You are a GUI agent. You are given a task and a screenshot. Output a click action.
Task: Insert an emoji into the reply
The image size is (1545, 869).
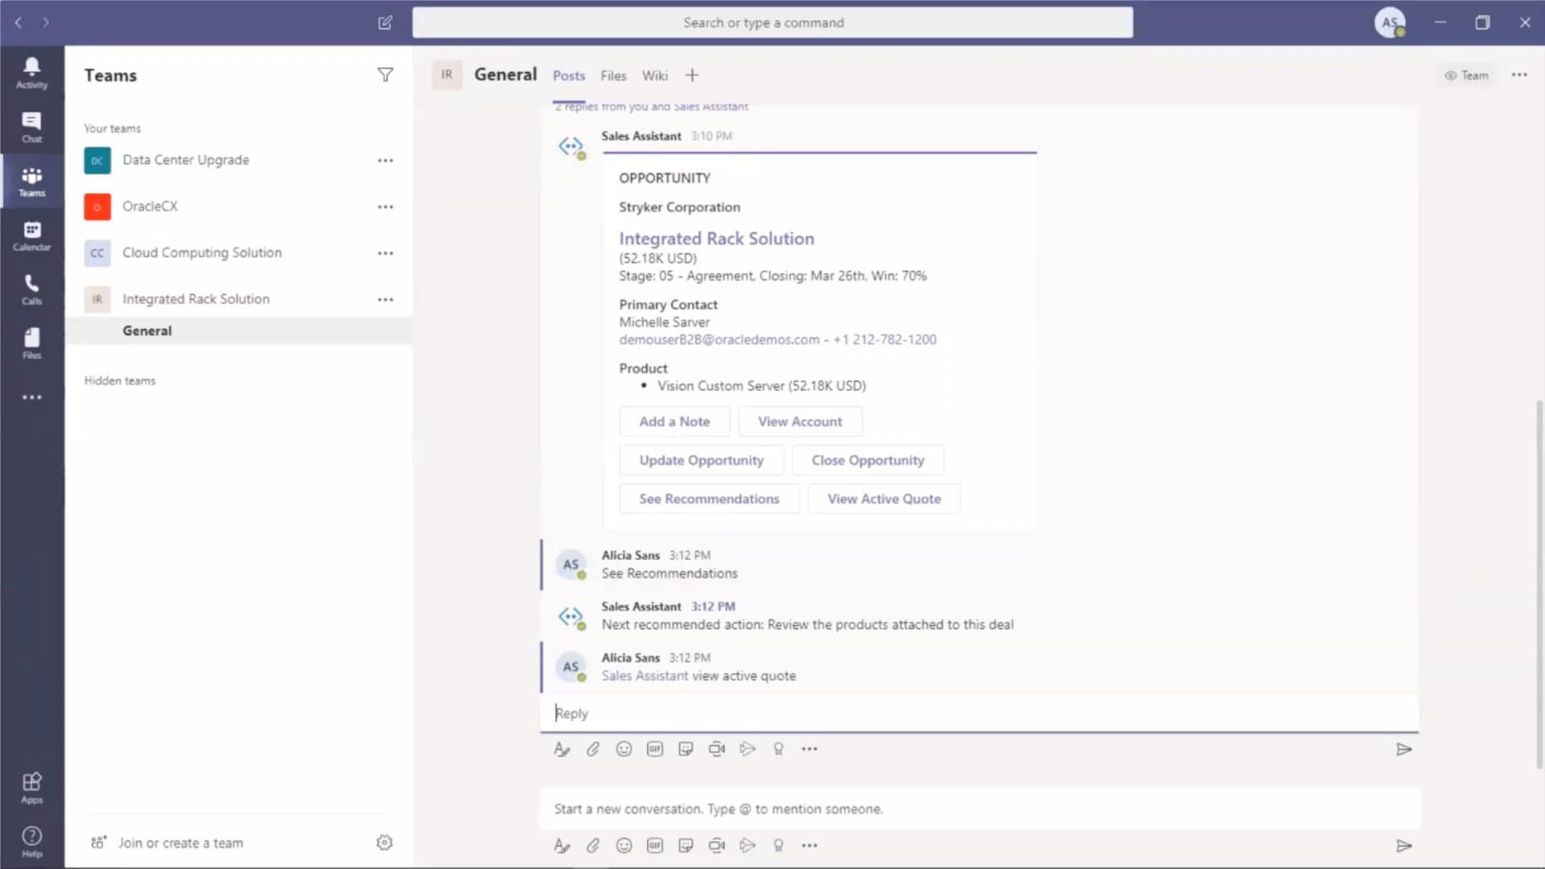point(624,749)
